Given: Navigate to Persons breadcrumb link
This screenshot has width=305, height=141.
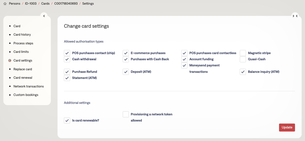Looking at the screenshot, I should (x=15, y=4).
